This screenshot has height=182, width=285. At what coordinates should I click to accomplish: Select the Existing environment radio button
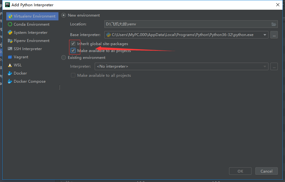63,58
